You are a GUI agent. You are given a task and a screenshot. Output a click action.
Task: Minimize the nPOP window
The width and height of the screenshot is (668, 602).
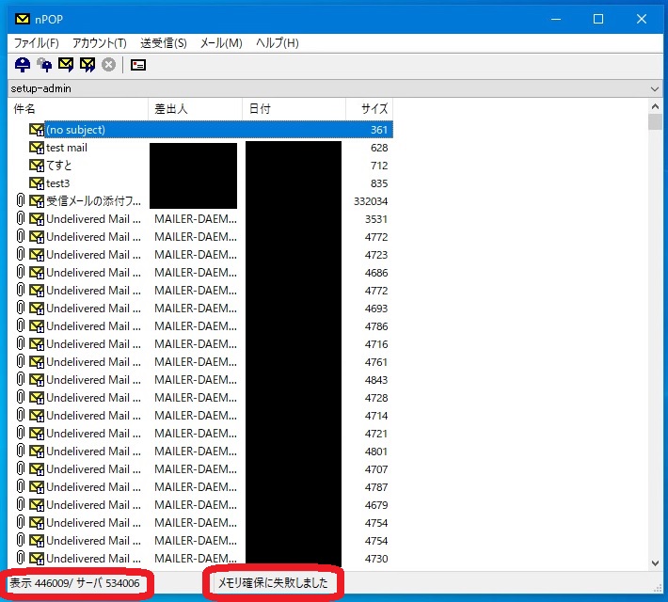(556, 19)
